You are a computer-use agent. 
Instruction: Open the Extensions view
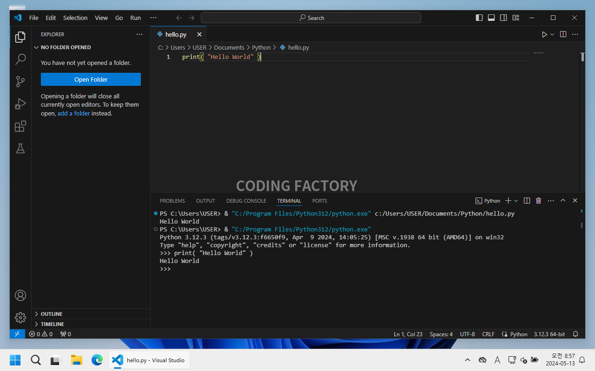coord(20,126)
